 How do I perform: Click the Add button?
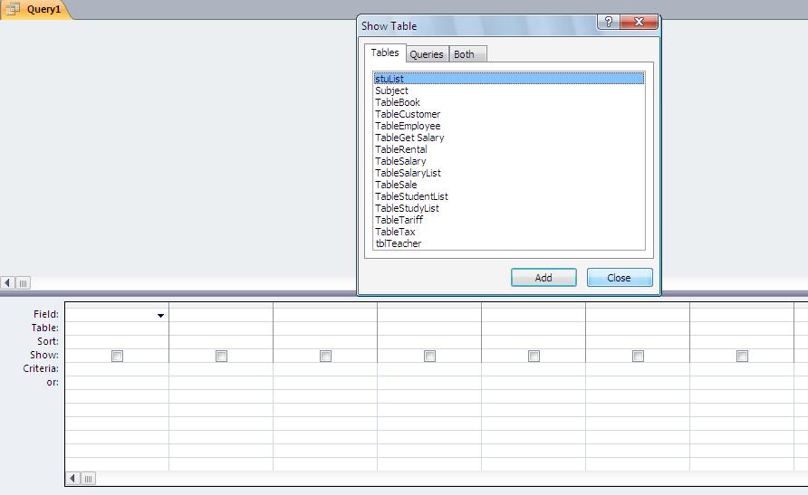click(543, 278)
